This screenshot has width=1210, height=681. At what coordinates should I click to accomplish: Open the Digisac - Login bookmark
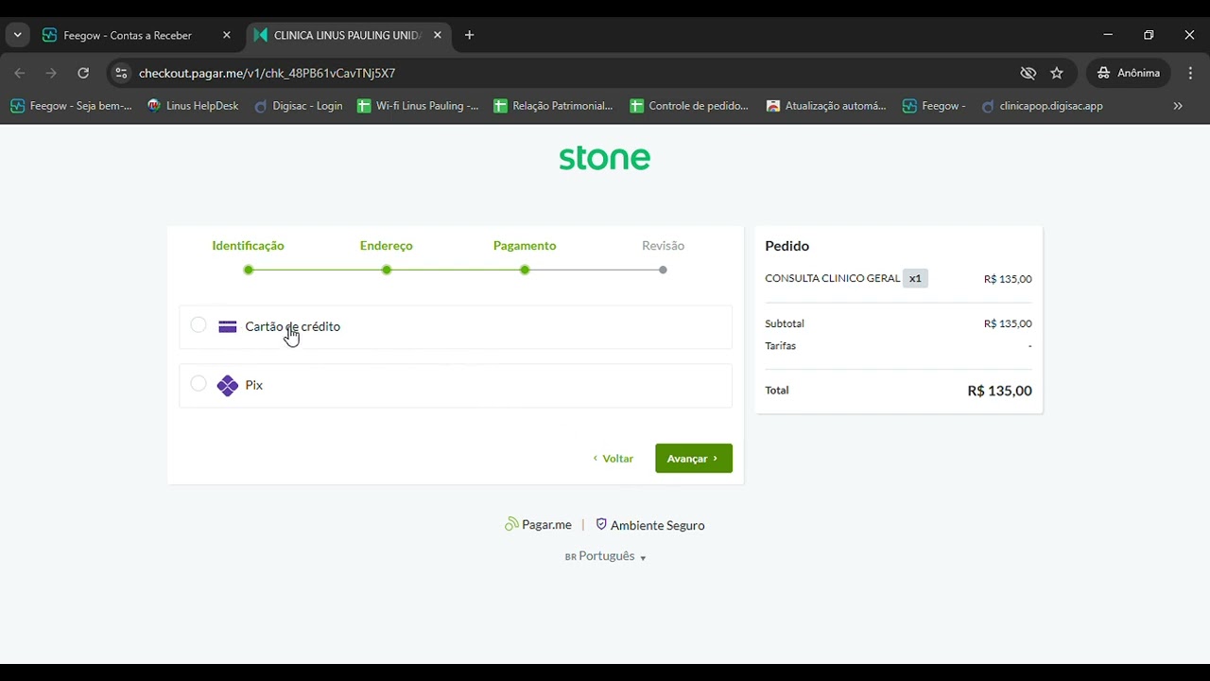click(299, 106)
